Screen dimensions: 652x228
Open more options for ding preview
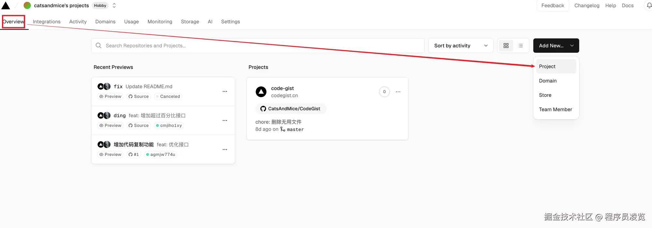coord(225,121)
